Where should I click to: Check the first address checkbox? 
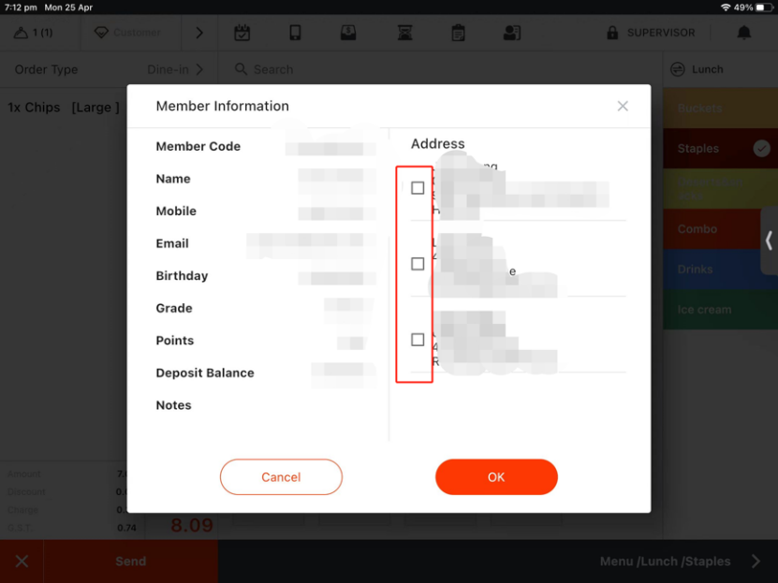click(x=418, y=188)
